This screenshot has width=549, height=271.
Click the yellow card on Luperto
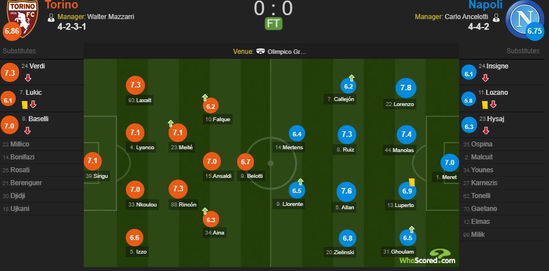pyautogui.click(x=412, y=182)
